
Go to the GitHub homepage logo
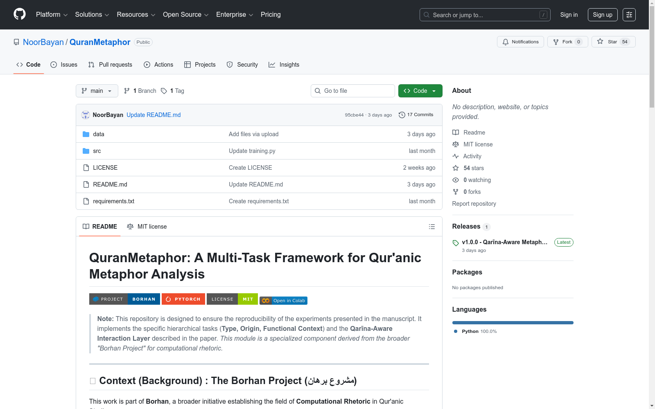(20, 14)
